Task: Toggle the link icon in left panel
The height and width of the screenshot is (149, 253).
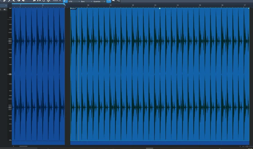Action: [x=5, y=10]
